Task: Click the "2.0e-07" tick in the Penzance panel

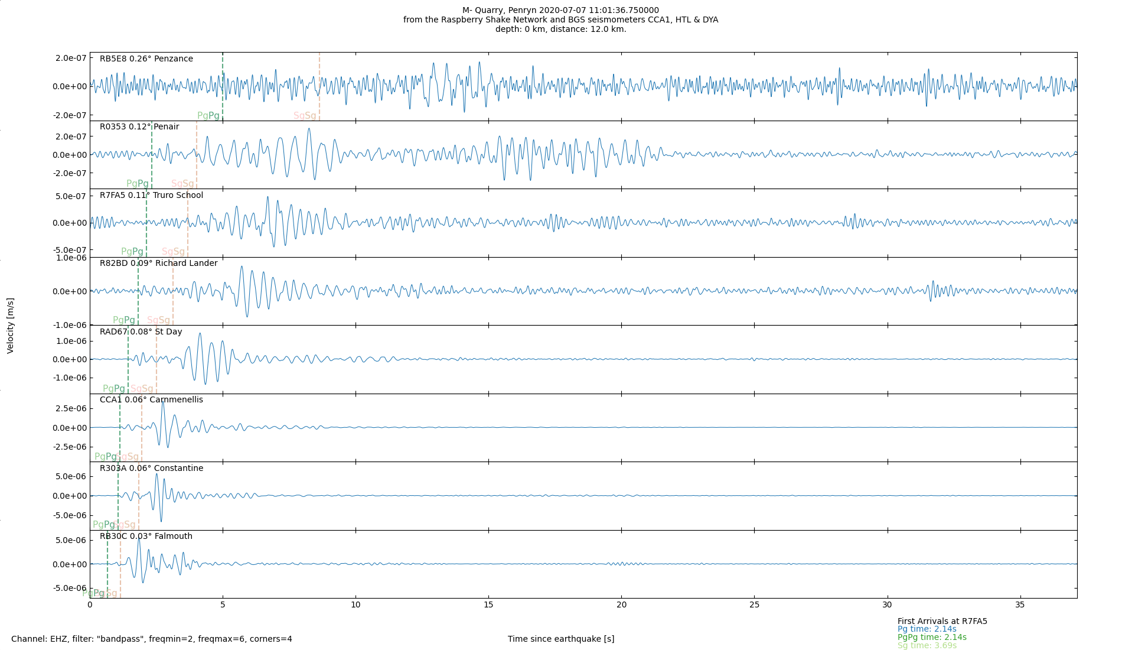Action: (71, 57)
